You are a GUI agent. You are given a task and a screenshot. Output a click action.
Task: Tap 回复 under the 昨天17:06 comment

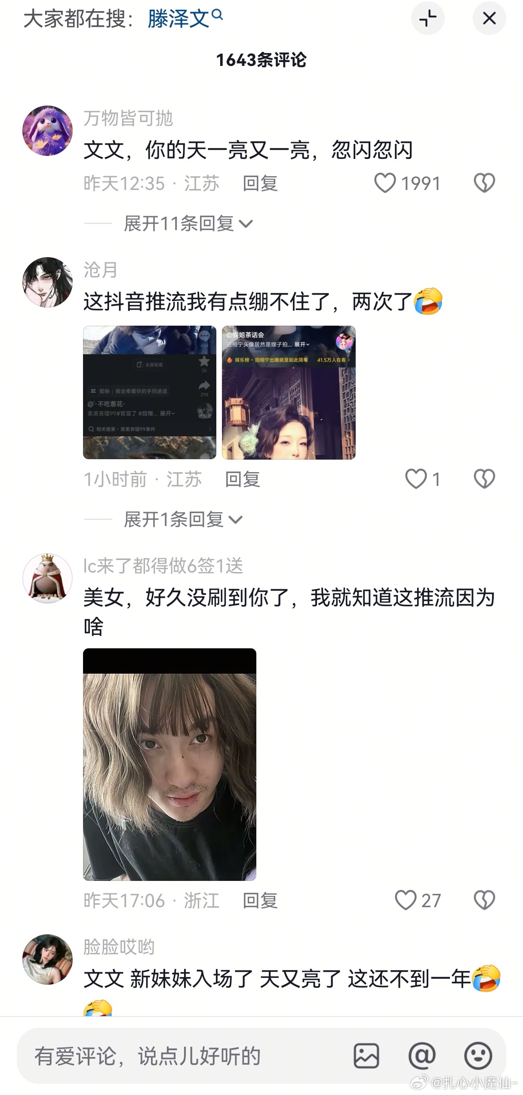(x=260, y=901)
